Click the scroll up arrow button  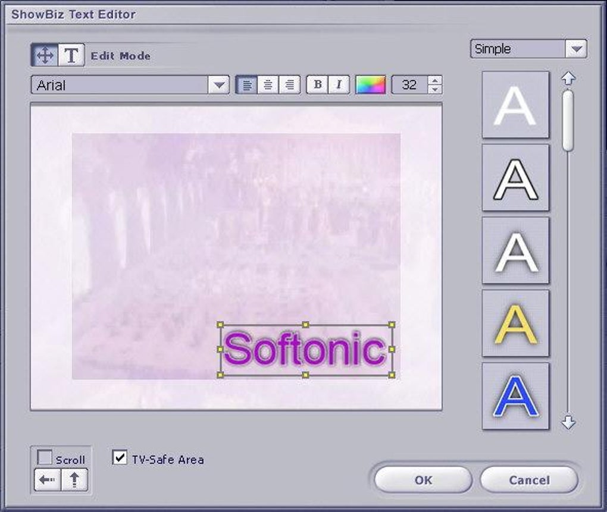pos(74,480)
